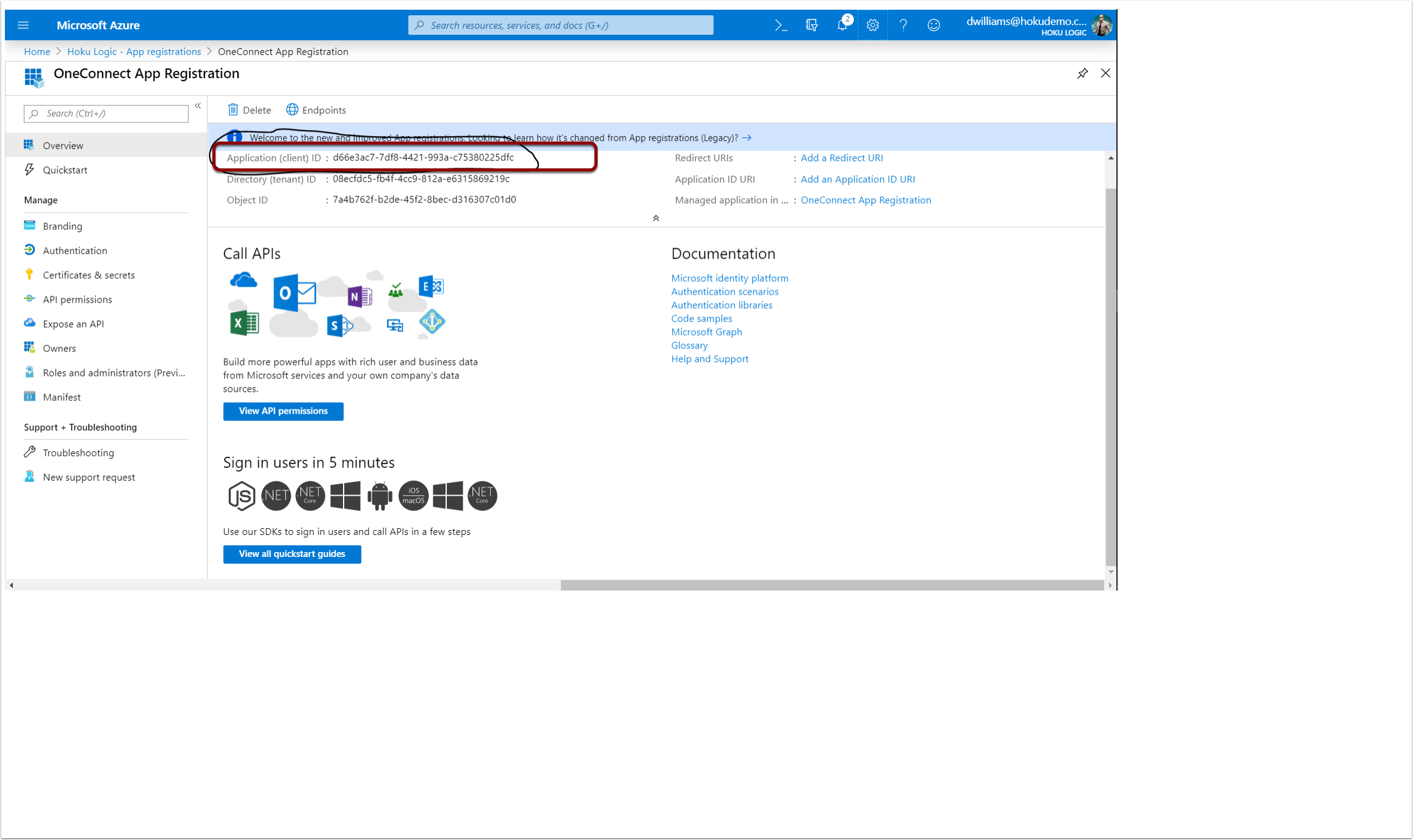
Task: Open Help and Support link
Action: coord(709,358)
